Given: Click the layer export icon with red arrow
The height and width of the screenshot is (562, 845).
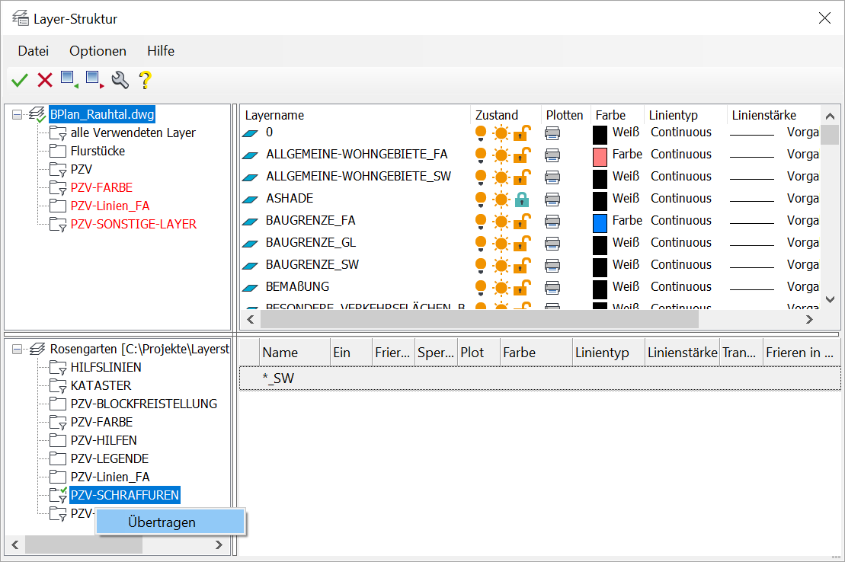Looking at the screenshot, I should pos(94,79).
